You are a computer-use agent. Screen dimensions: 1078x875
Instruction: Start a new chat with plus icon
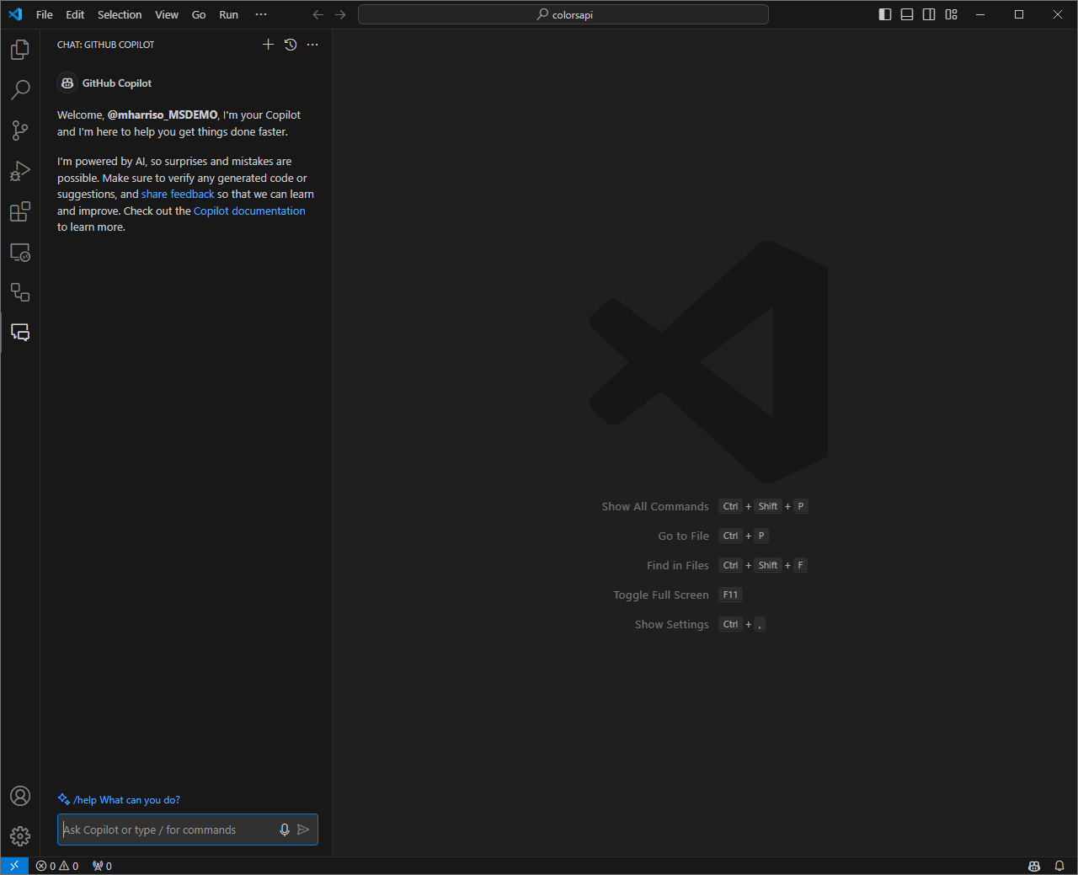[x=268, y=45]
